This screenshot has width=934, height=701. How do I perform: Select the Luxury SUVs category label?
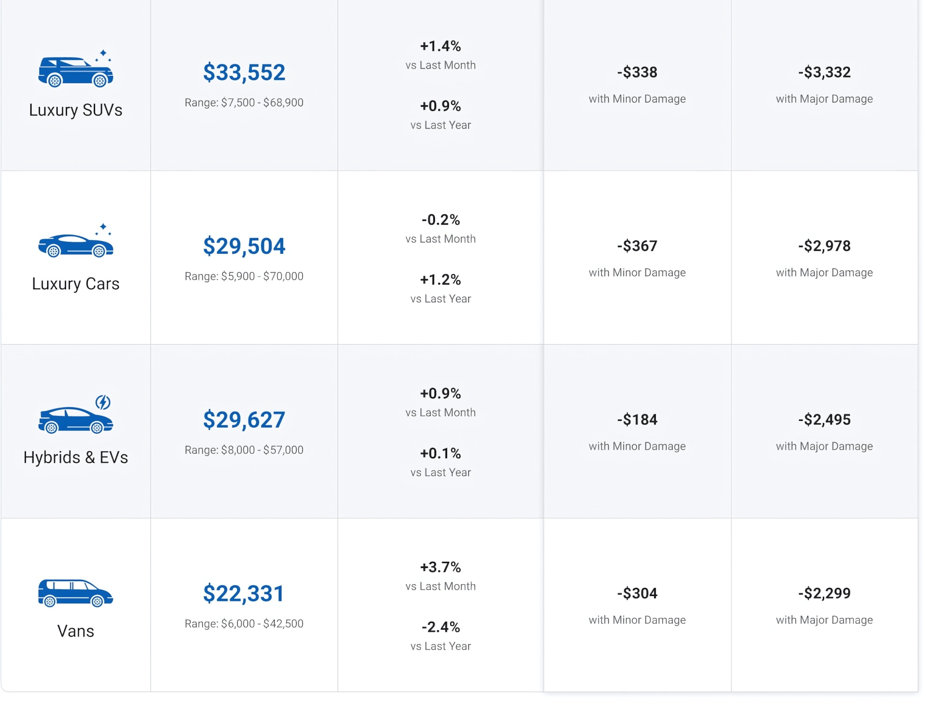point(75,110)
